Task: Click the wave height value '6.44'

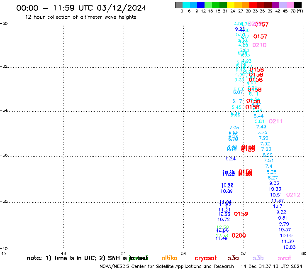Action: tap(258, 116)
